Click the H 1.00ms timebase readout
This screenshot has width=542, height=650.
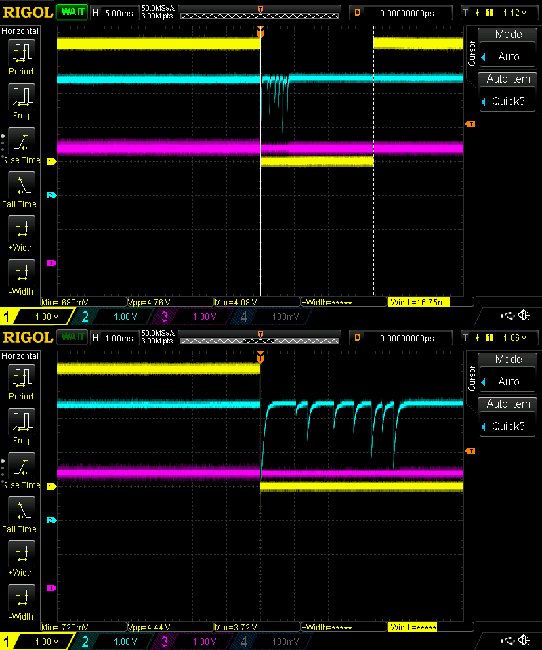[x=114, y=338]
